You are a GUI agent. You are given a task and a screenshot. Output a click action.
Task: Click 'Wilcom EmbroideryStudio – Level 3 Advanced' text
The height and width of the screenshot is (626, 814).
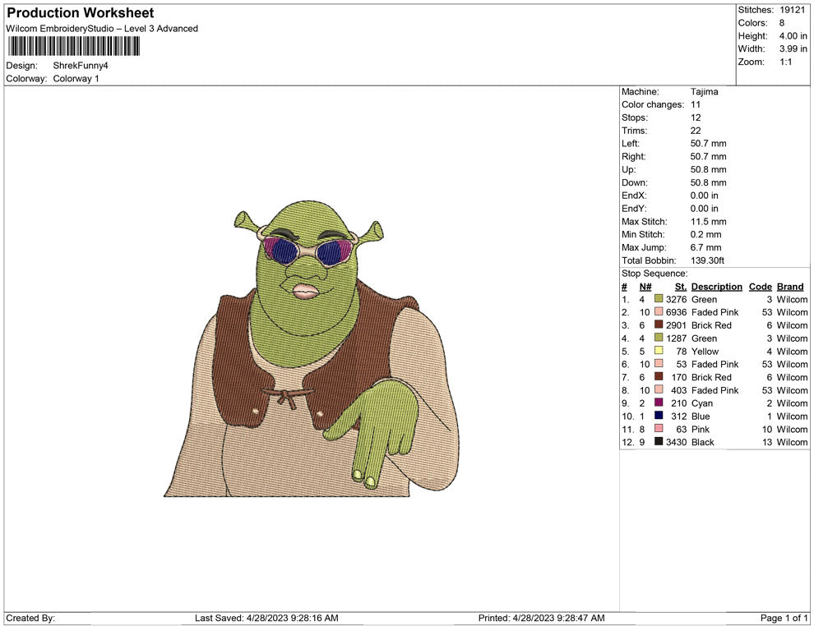pos(102,29)
